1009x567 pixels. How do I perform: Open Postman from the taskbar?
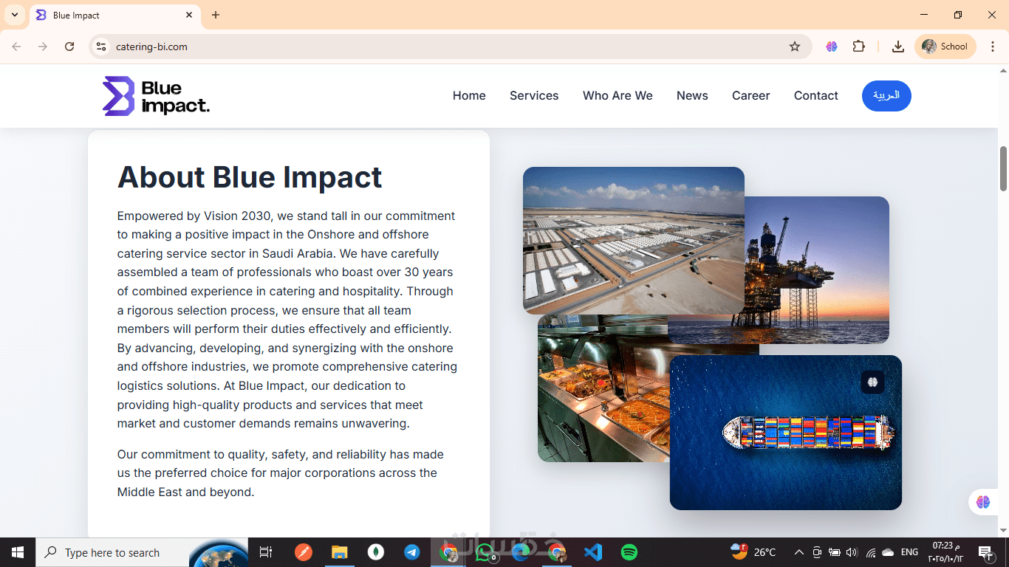304,552
